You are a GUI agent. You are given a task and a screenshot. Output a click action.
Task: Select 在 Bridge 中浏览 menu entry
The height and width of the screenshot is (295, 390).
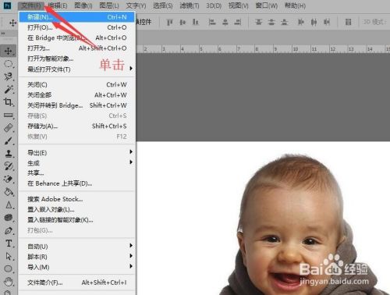(77, 37)
